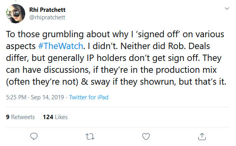The width and height of the screenshot is (236, 146).
Task: Open Rhi Pratchett's profile avatar picture
Action: click(x=15, y=13)
